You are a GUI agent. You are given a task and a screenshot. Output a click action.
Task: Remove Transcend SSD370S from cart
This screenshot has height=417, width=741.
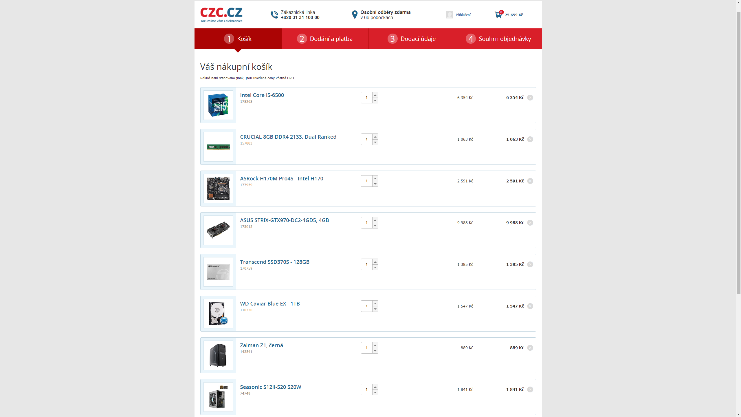pyautogui.click(x=530, y=264)
